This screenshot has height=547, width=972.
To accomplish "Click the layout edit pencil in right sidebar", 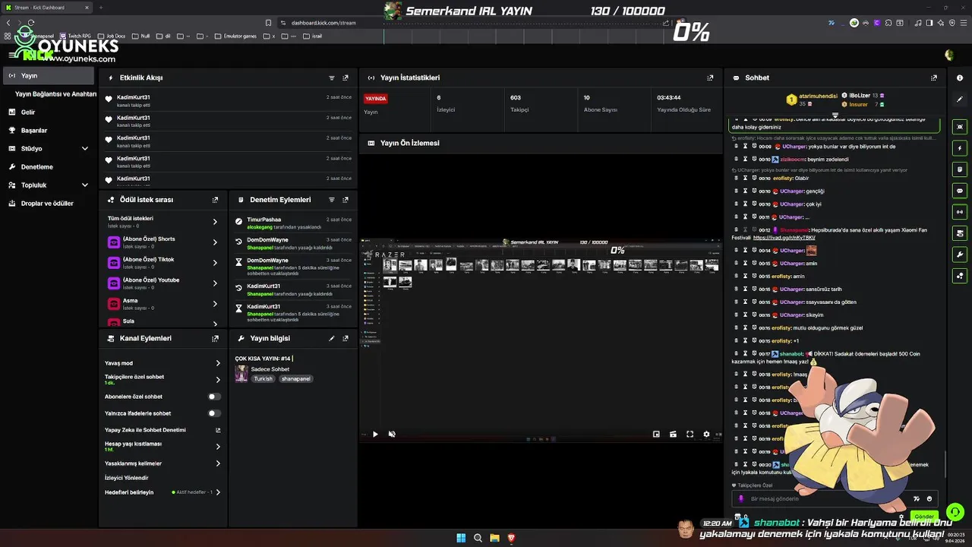I will pyautogui.click(x=960, y=99).
